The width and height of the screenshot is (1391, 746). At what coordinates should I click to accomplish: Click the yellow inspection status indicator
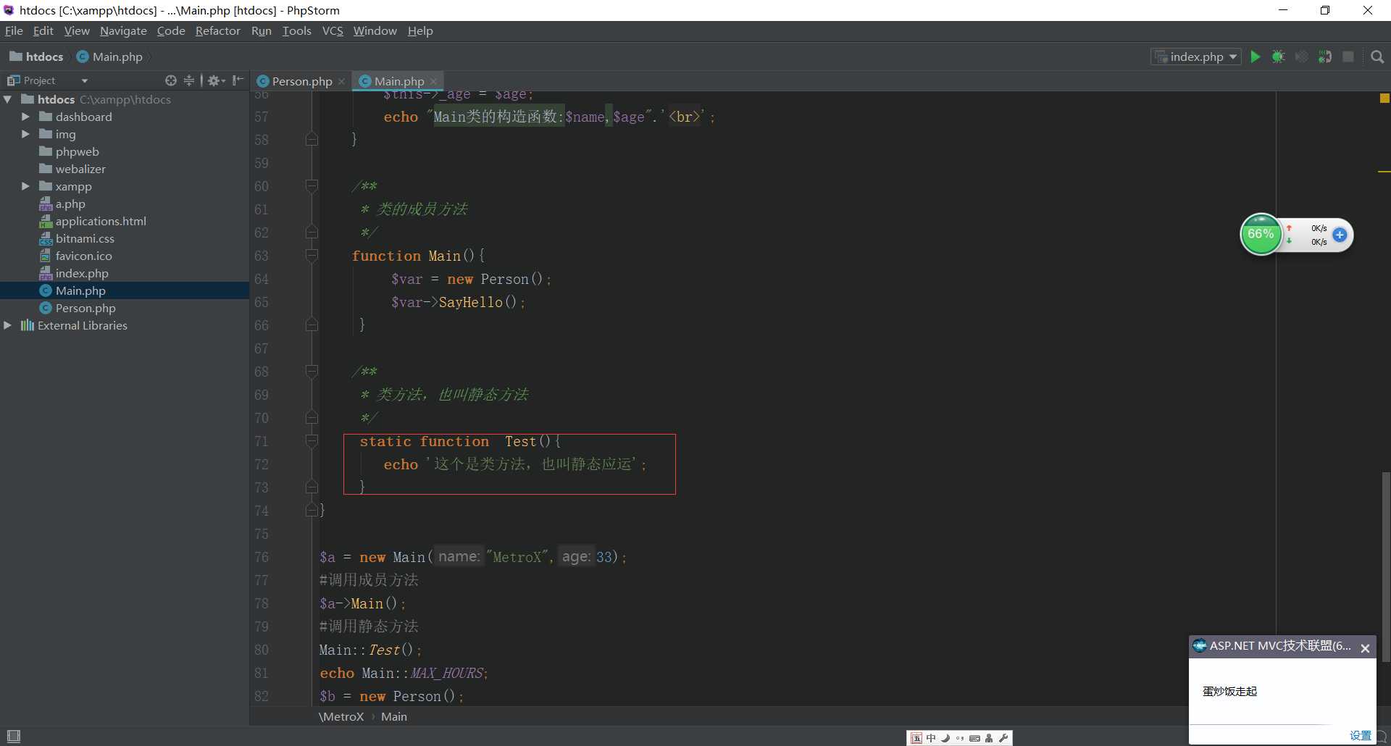[x=1384, y=98]
